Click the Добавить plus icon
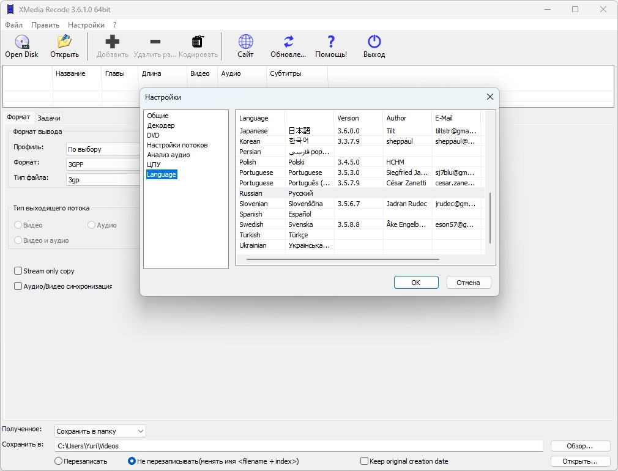The image size is (618, 471). (113, 42)
